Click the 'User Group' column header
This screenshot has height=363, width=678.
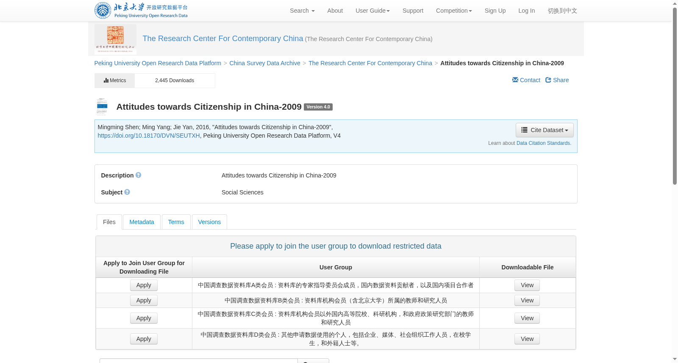[336, 267]
